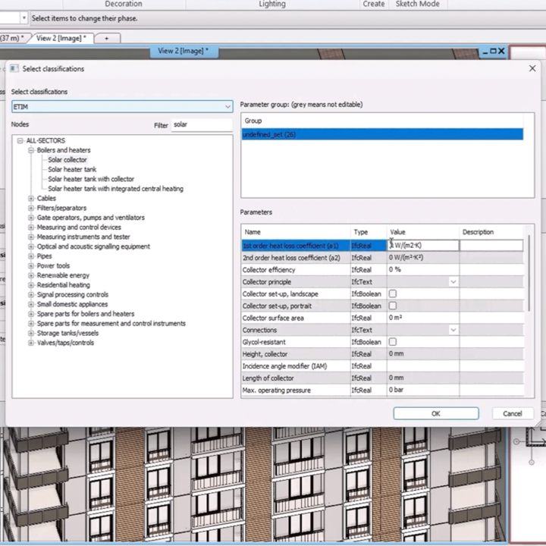
Task: Click Small domestic appliances label
Action: click(x=72, y=304)
